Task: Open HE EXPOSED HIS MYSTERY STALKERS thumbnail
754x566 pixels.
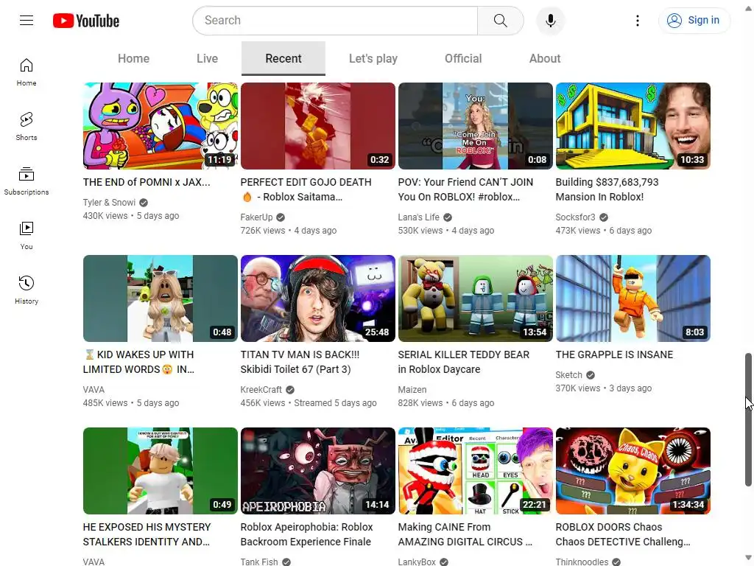Action: point(160,471)
